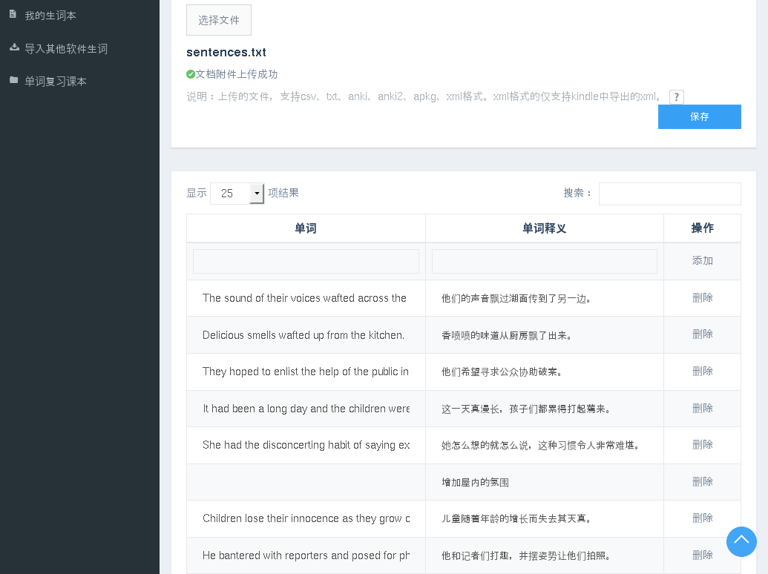Image resolution: width=768 pixels, height=574 pixels.
Task: Click the scroll-to-top round arrow button
Action: [741, 541]
